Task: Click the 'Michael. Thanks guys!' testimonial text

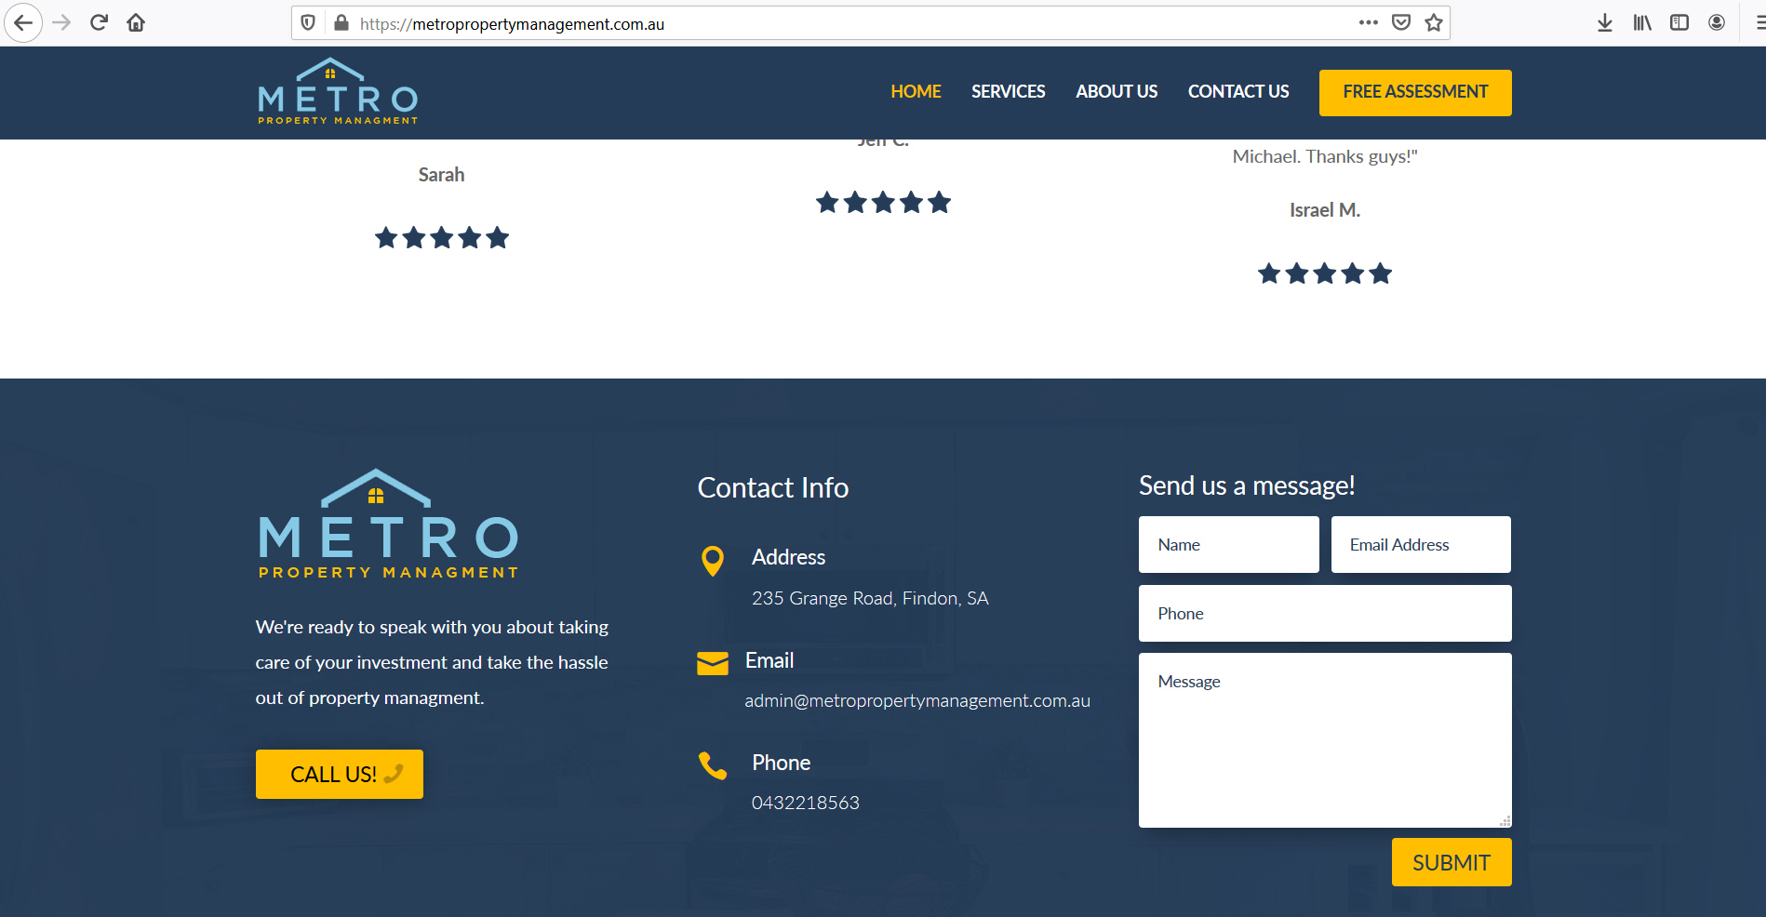Action: 1325,156
